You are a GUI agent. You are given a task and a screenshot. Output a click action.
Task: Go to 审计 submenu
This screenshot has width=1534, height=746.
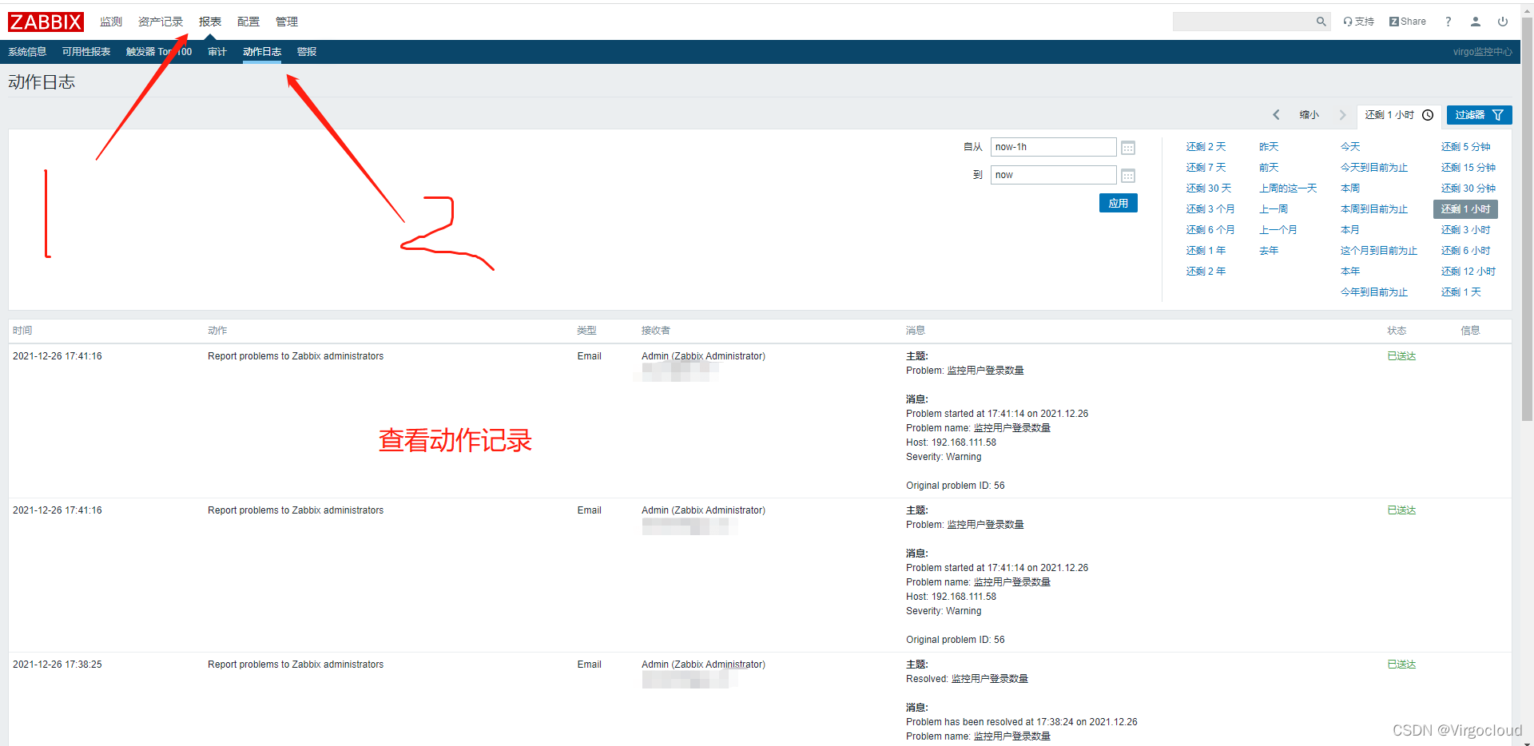tap(217, 52)
